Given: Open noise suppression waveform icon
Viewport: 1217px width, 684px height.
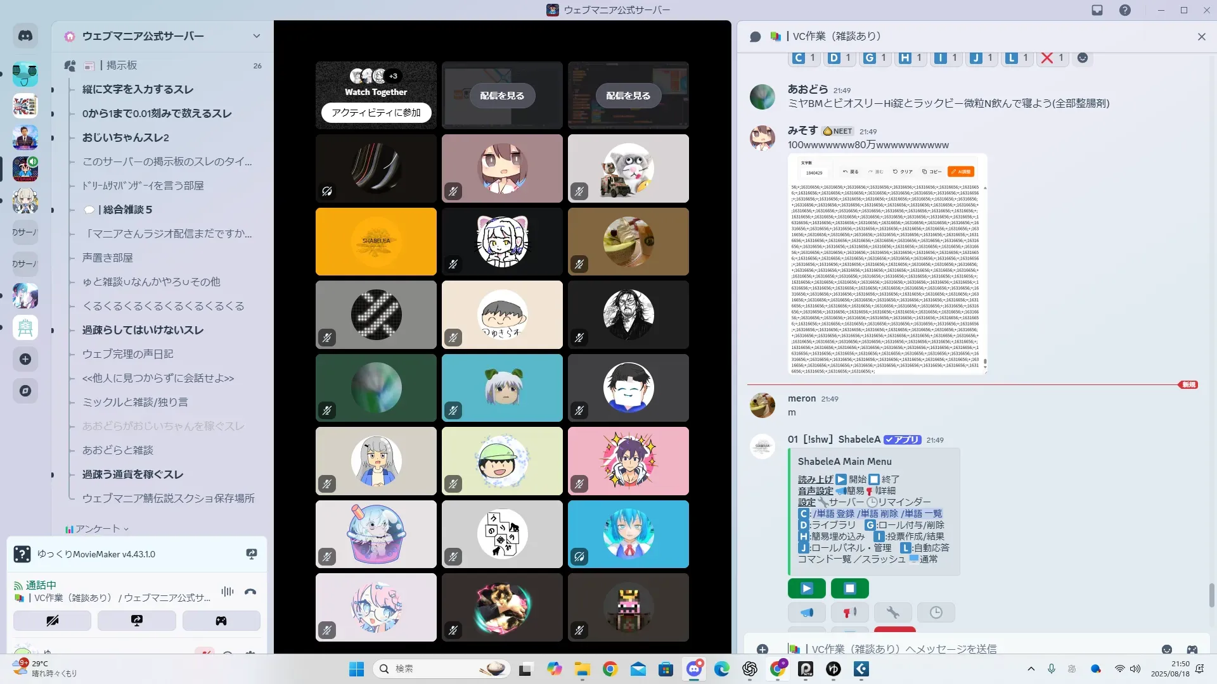Looking at the screenshot, I should [x=227, y=592].
